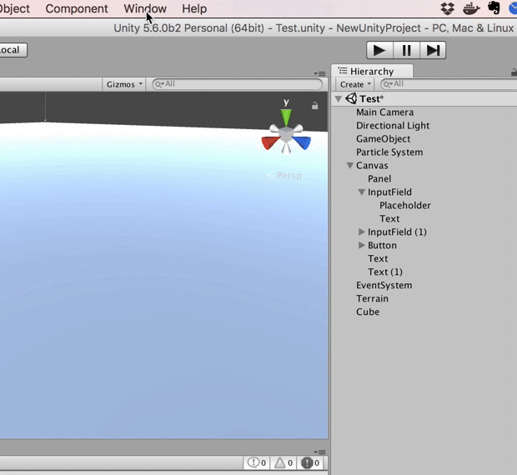Toggle console info message filter
This screenshot has width=517, height=475.
coord(257,462)
